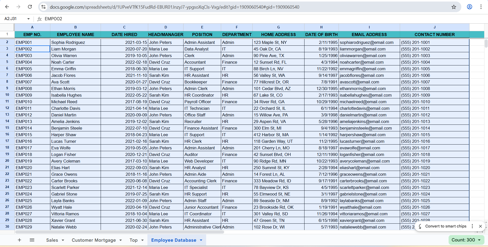Add a new sheet with the plus icon
The width and height of the screenshot is (488, 247).
(x=19, y=240)
